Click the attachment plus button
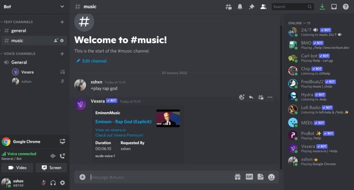The width and height of the screenshot is (354, 190). tap(82, 177)
